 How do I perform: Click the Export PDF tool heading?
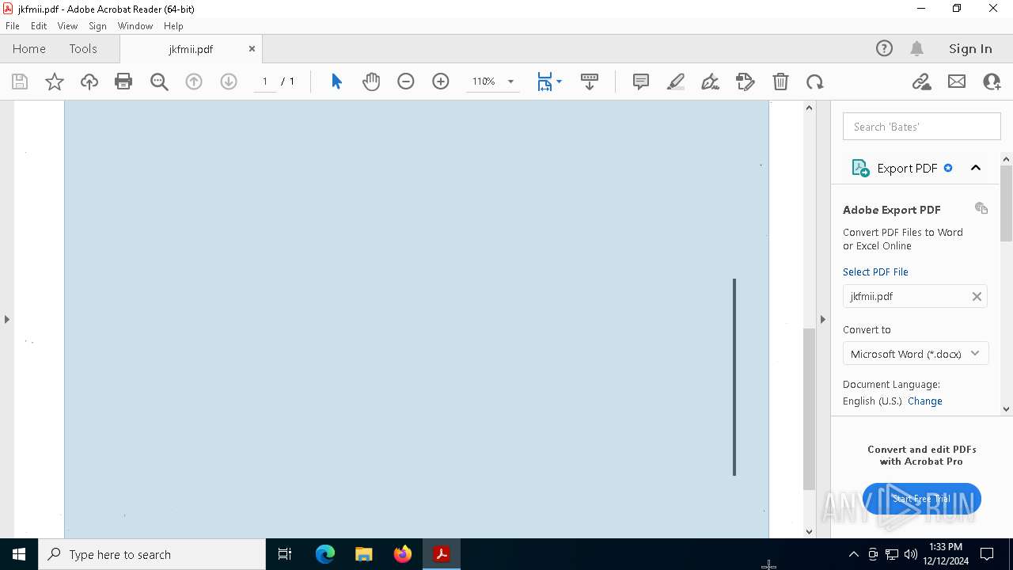(907, 168)
